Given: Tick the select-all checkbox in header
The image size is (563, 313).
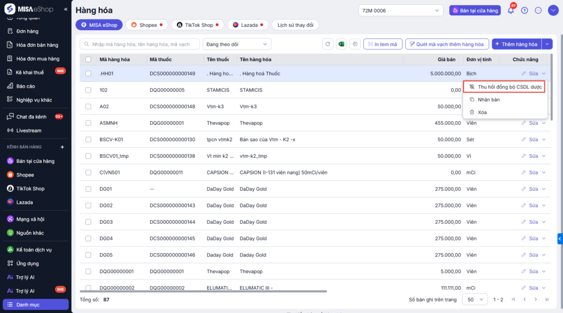Looking at the screenshot, I should click(x=88, y=59).
